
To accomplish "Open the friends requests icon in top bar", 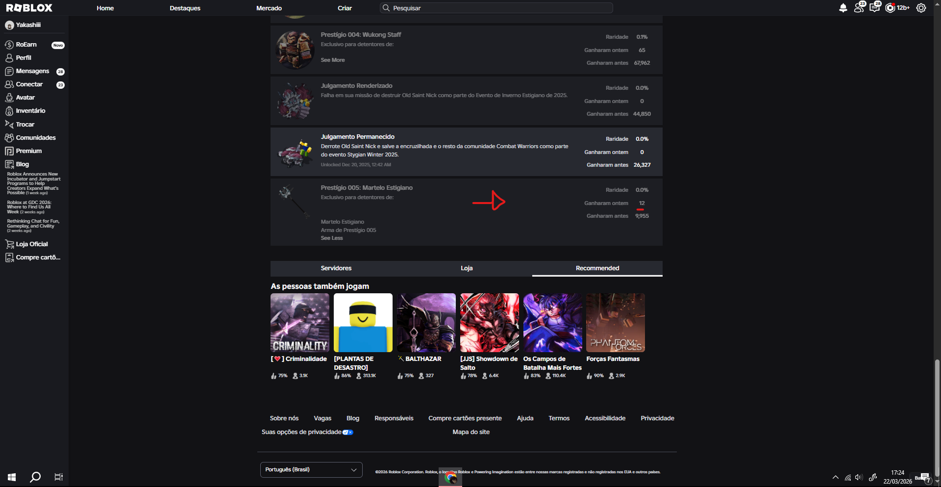I will pos(859,8).
